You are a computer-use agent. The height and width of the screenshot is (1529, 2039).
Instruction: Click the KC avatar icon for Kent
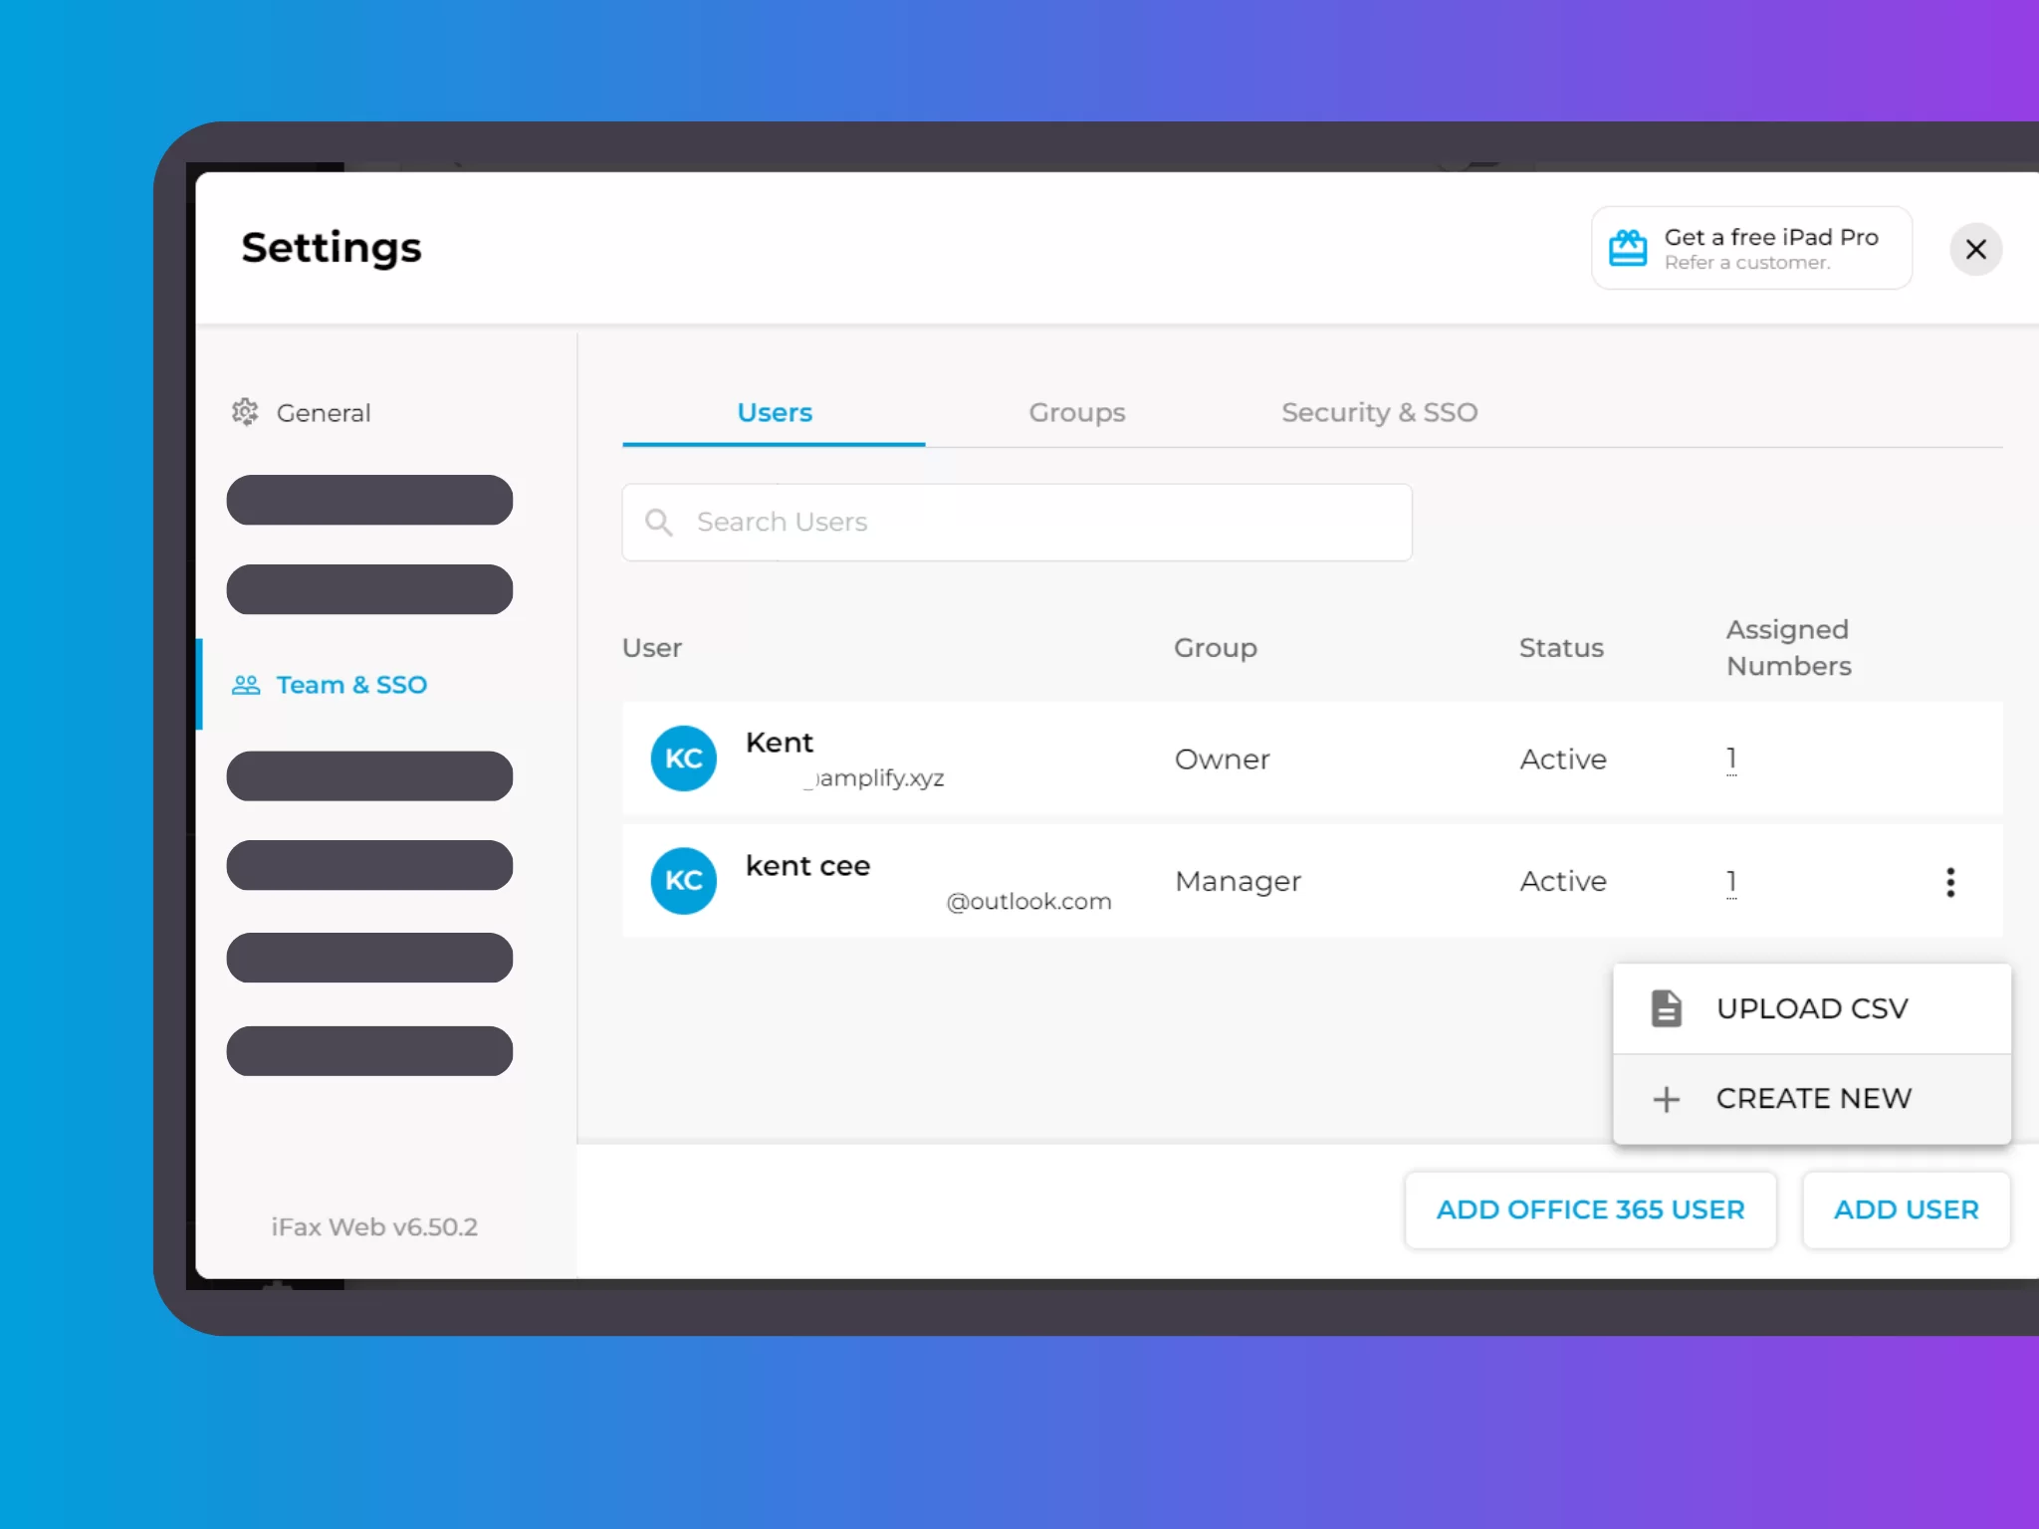684,759
